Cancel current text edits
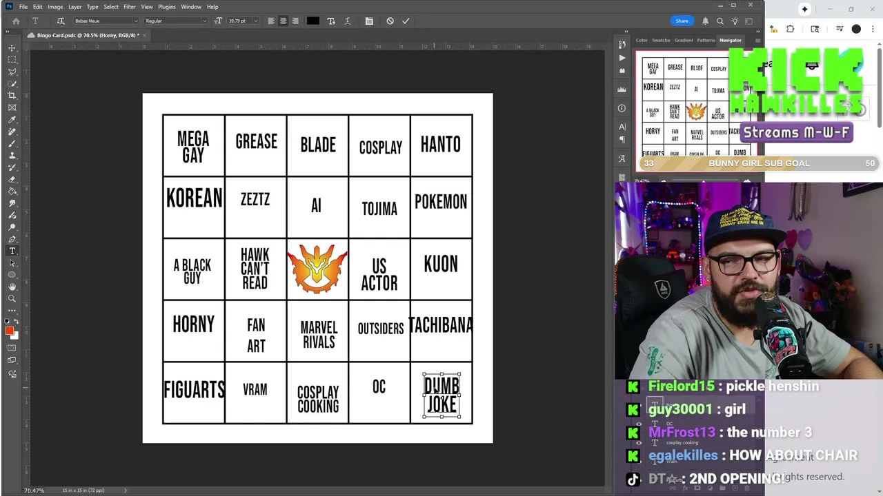Screen dimensions: 883x496 (390, 21)
